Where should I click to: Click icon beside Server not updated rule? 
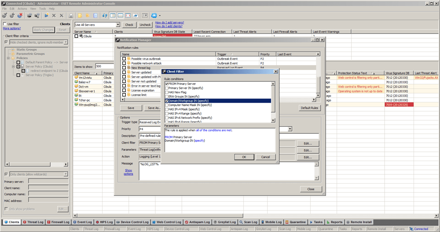pyautogui.click(x=129, y=81)
